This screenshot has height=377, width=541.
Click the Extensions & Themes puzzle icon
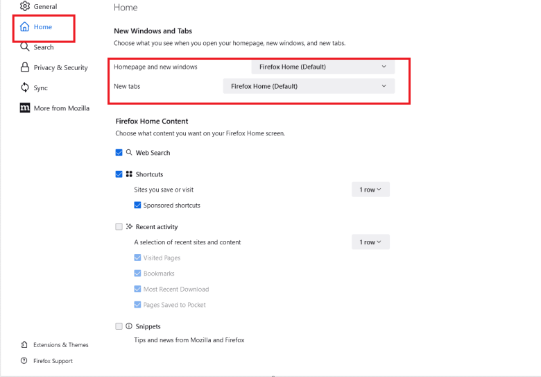(24, 344)
